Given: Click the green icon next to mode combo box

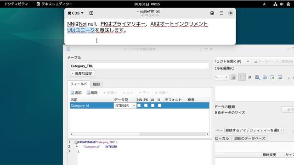Looking at the screenshot, I should (x=233, y=77).
